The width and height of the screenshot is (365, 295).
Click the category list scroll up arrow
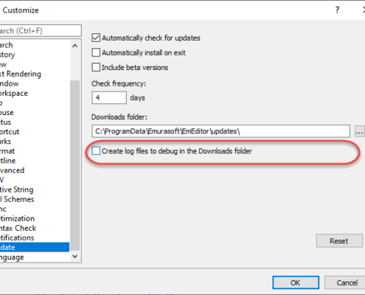[75, 46]
